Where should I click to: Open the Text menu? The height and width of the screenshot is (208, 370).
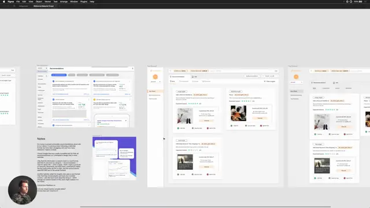point(55,2)
